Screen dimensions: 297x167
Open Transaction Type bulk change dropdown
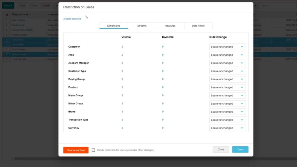click(227, 120)
